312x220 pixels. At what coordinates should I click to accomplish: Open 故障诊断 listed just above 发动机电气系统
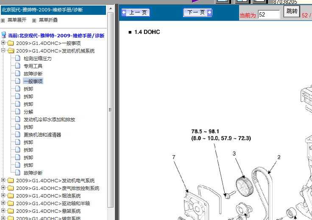click(33, 173)
